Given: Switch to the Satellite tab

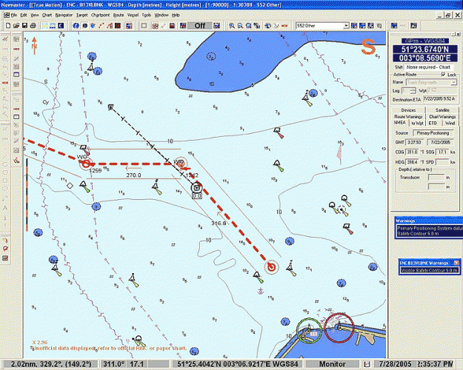Looking at the screenshot, I should 443,110.
